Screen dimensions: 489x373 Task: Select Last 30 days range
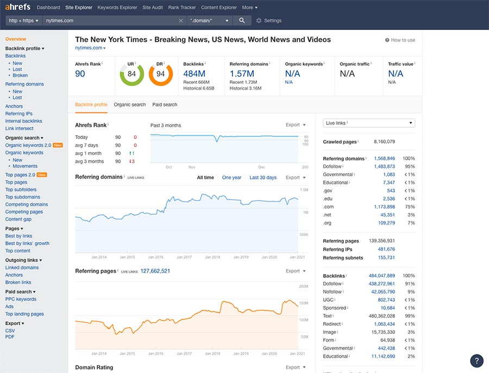coord(263,177)
